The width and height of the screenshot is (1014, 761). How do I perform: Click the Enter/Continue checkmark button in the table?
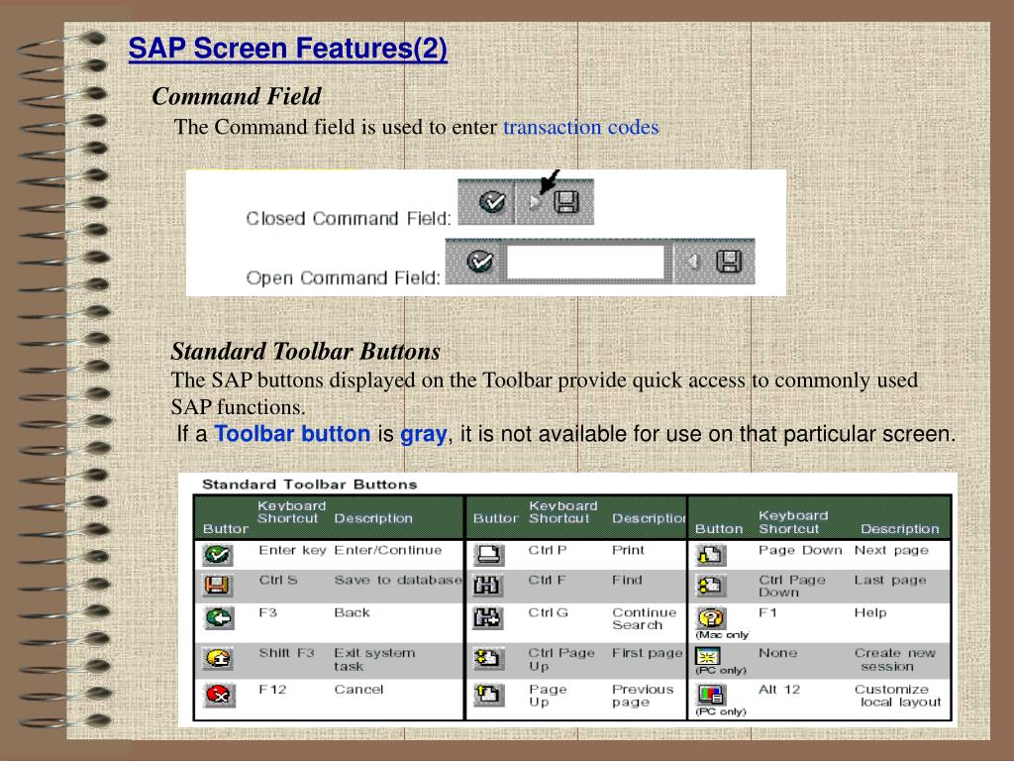click(218, 555)
